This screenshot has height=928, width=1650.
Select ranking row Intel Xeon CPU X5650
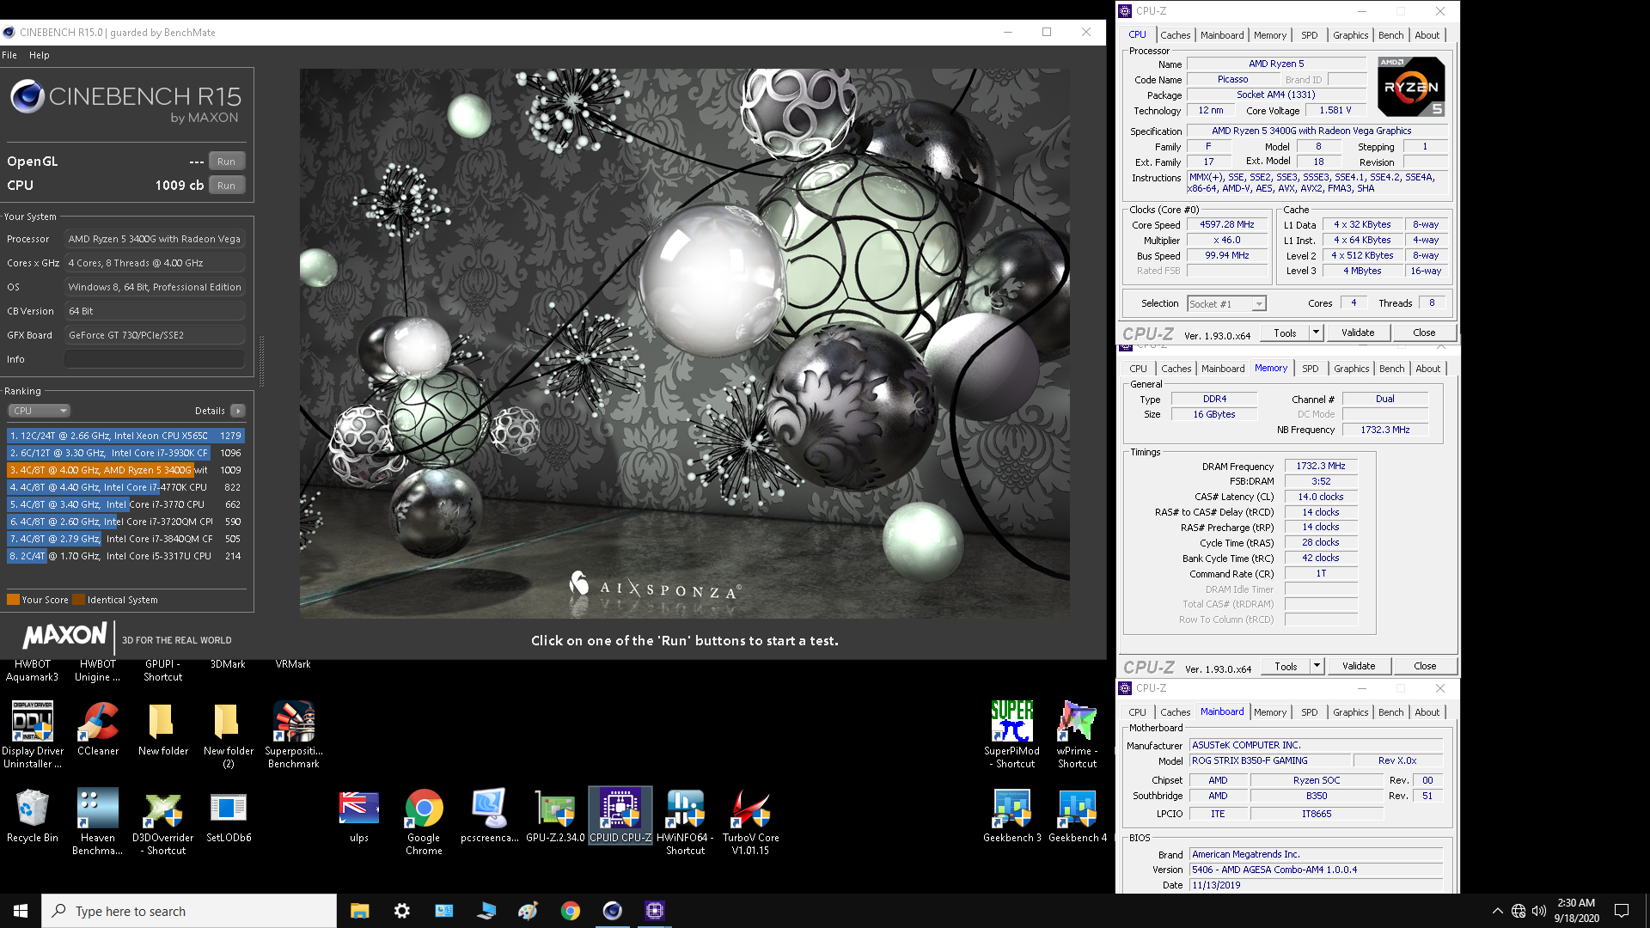(x=125, y=436)
